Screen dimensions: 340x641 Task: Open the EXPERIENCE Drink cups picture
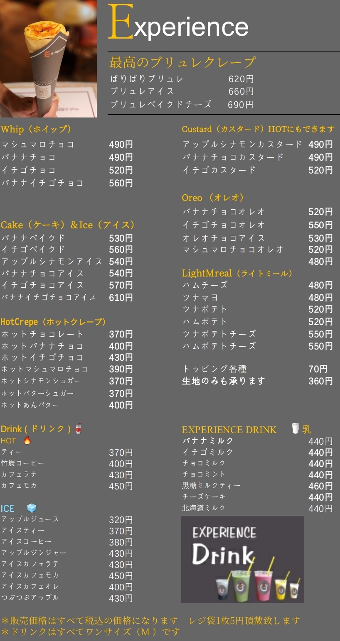coord(243,559)
